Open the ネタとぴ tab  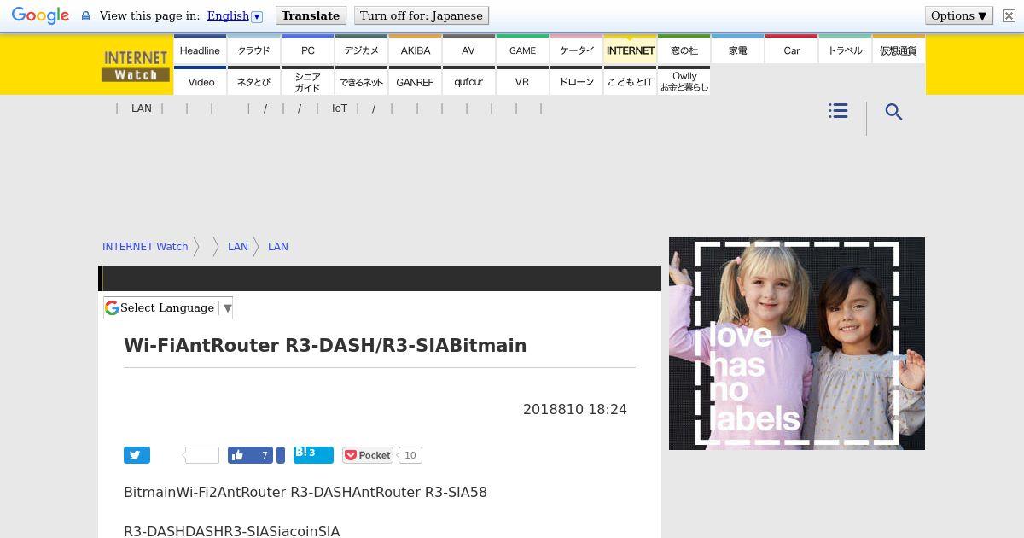click(x=253, y=81)
